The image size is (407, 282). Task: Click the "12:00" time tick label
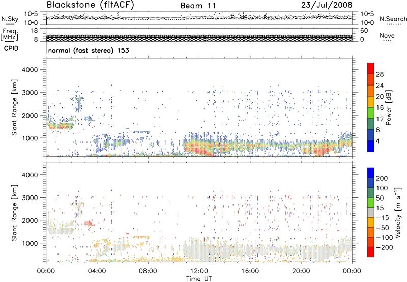(x=199, y=271)
